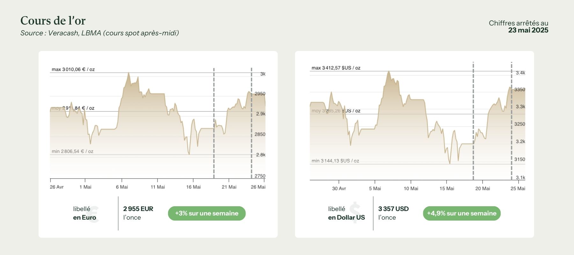Select the min 2 806,54 € / oz label
The height and width of the screenshot is (255, 574).
[73, 151]
